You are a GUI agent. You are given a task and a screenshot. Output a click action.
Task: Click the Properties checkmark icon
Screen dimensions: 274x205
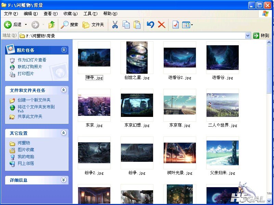(x=175, y=25)
